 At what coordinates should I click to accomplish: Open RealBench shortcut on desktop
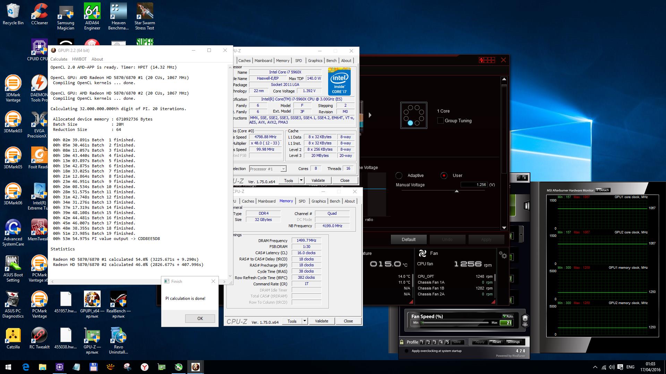(x=118, y=304)
